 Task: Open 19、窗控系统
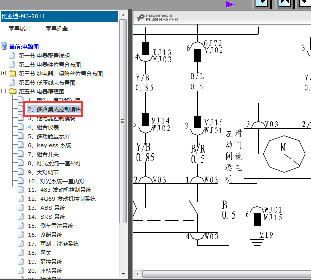[x=45, y=262]
